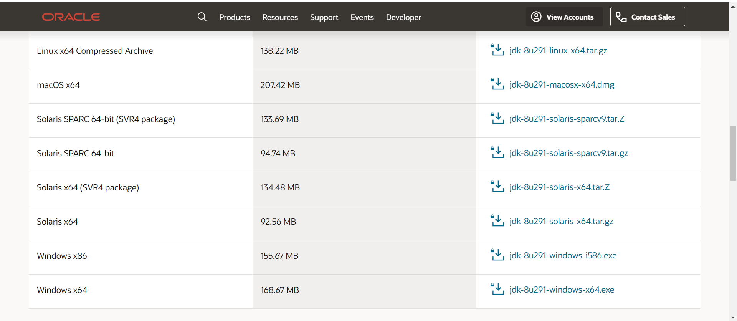Click download icon for jdk-8u291-macosx-x64.dmg
Viewport: 737px width, 321px height.
click(497, 84)
